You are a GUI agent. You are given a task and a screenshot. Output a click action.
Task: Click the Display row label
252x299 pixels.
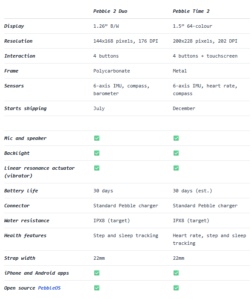point(14,26)
